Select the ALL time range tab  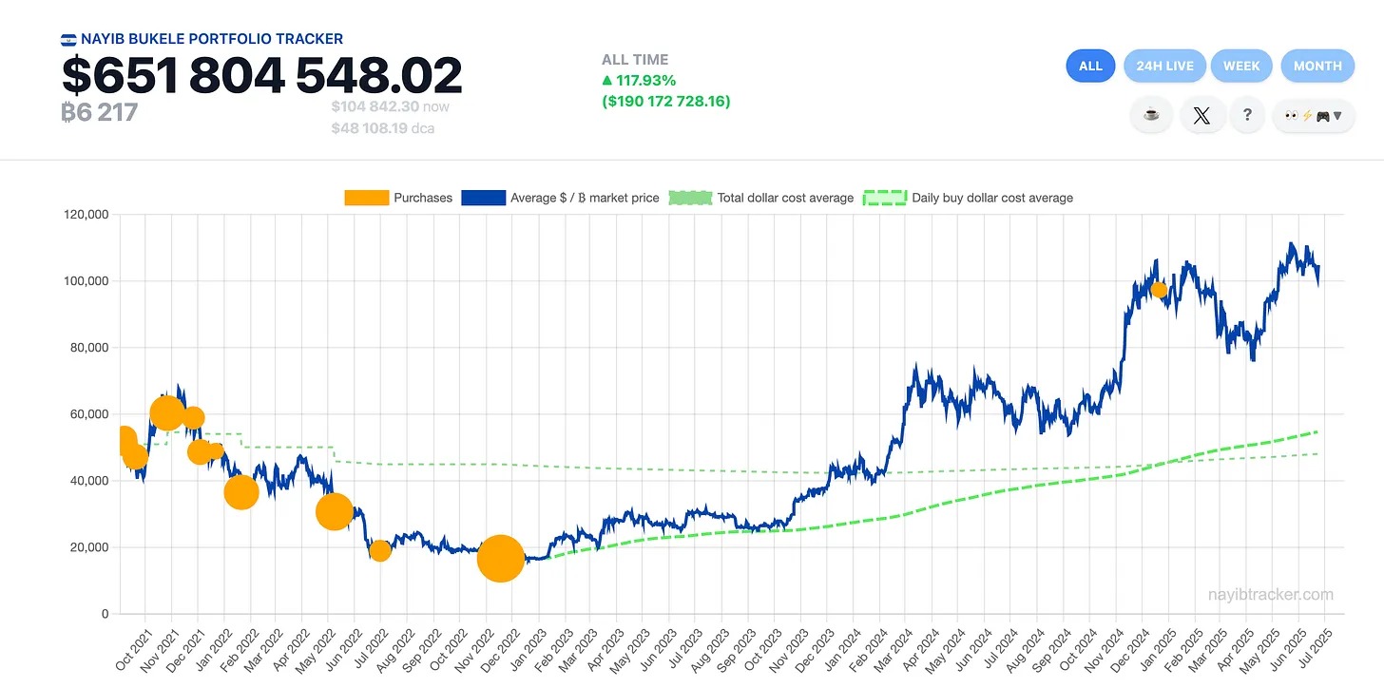point(1090,66)
